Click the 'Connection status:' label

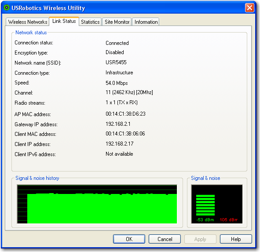(34, 43)
